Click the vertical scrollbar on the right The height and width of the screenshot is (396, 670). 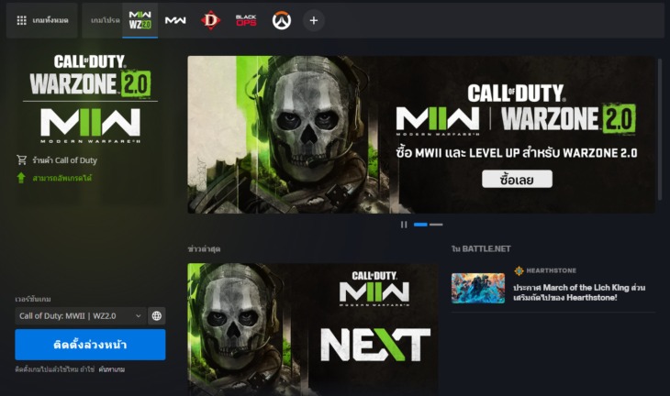pos(659,128)
